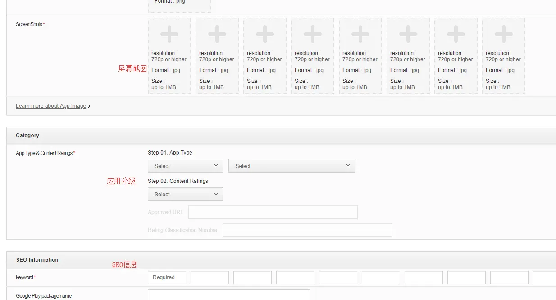The image size is (556, 300).
Task: Click the Rating Classification Number input field
Action: coord(307,230)
